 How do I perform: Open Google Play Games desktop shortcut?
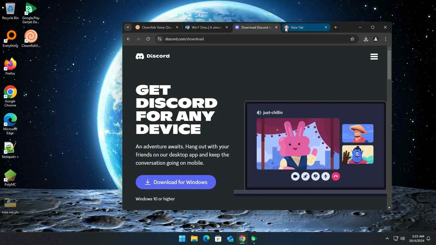coord(31,13)
